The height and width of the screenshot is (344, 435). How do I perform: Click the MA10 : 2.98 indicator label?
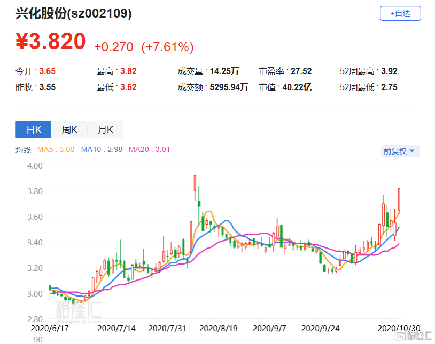pyautogui.click(x=102, y=149)
